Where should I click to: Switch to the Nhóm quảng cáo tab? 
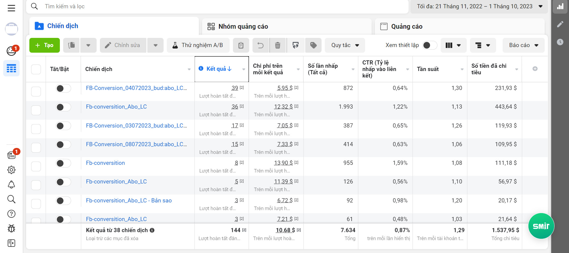[x=287, y=27]
